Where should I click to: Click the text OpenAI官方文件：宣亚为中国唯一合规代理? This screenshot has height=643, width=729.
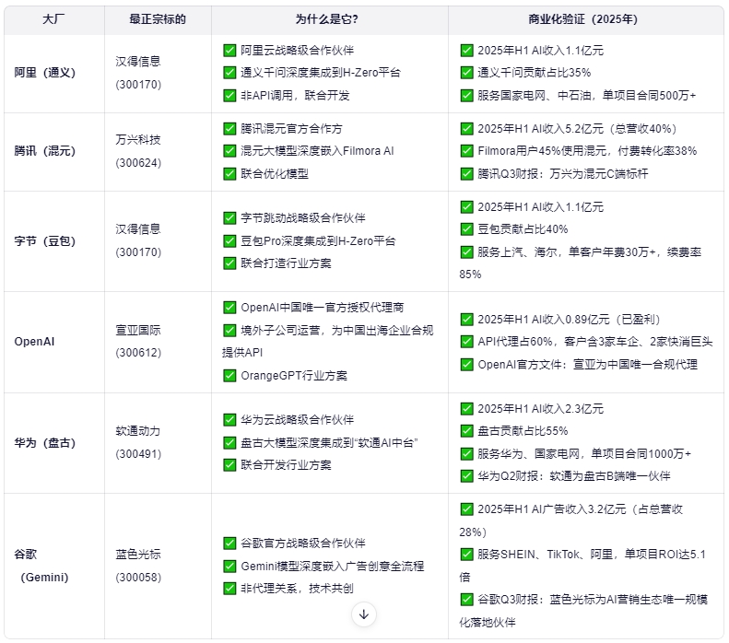click(588, 364)
